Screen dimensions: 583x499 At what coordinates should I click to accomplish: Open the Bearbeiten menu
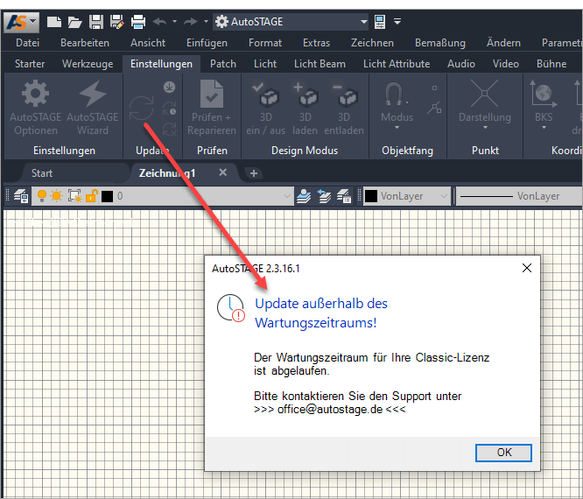pos(85,43)
